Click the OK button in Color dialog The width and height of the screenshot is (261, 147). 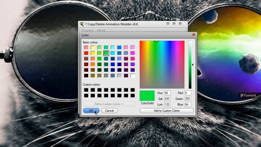click(91, 111)
